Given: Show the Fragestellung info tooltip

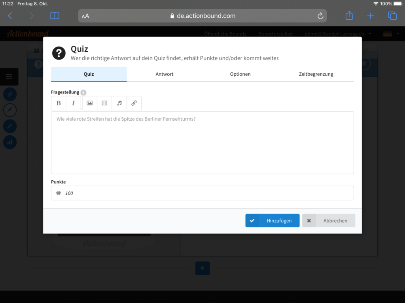Looking at the screenshot, I should click(x=83, y=93).
